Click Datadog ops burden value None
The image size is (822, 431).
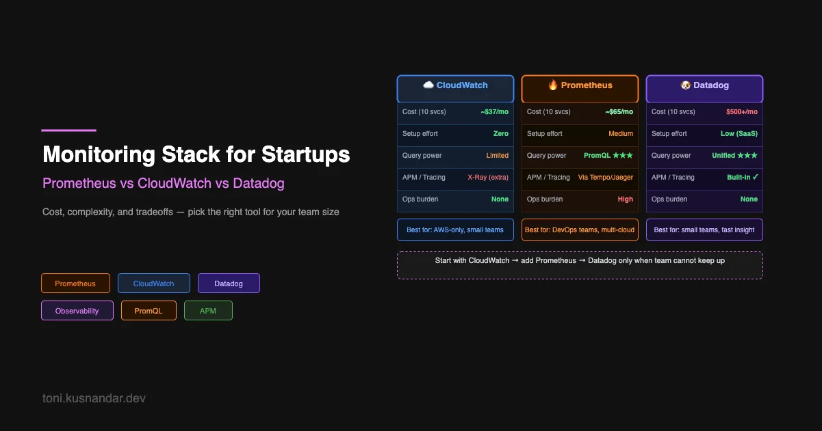(749, 199)
